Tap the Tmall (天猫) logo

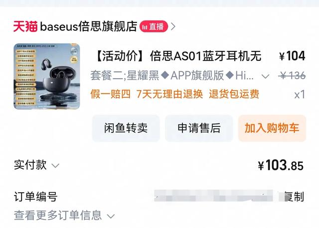[25, 26]
